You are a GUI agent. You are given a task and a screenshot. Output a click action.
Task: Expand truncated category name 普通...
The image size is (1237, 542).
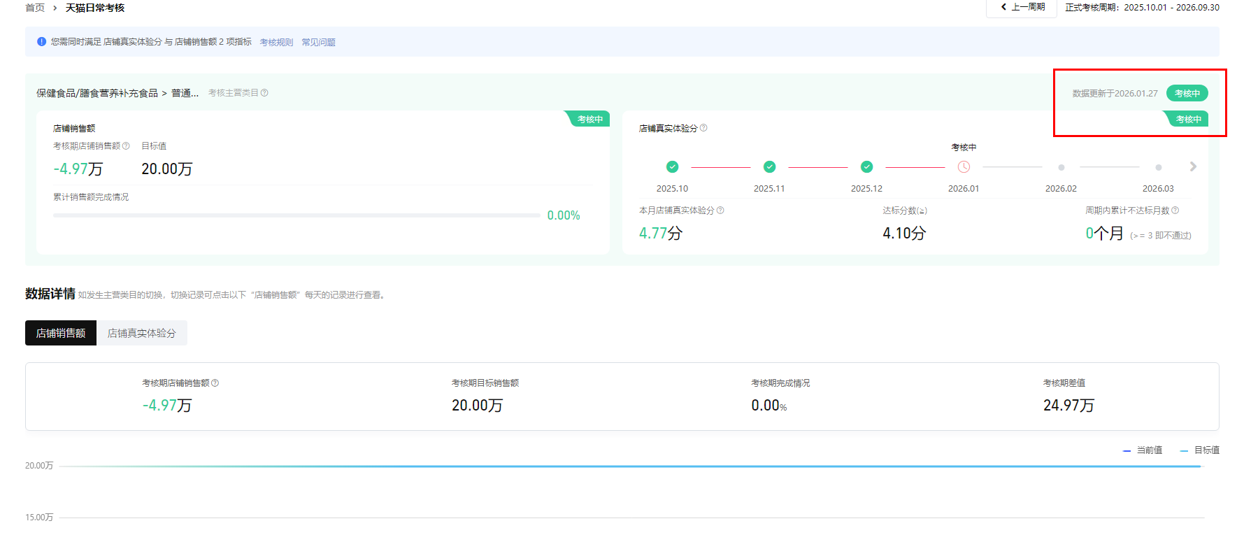[x=185, y=93]
